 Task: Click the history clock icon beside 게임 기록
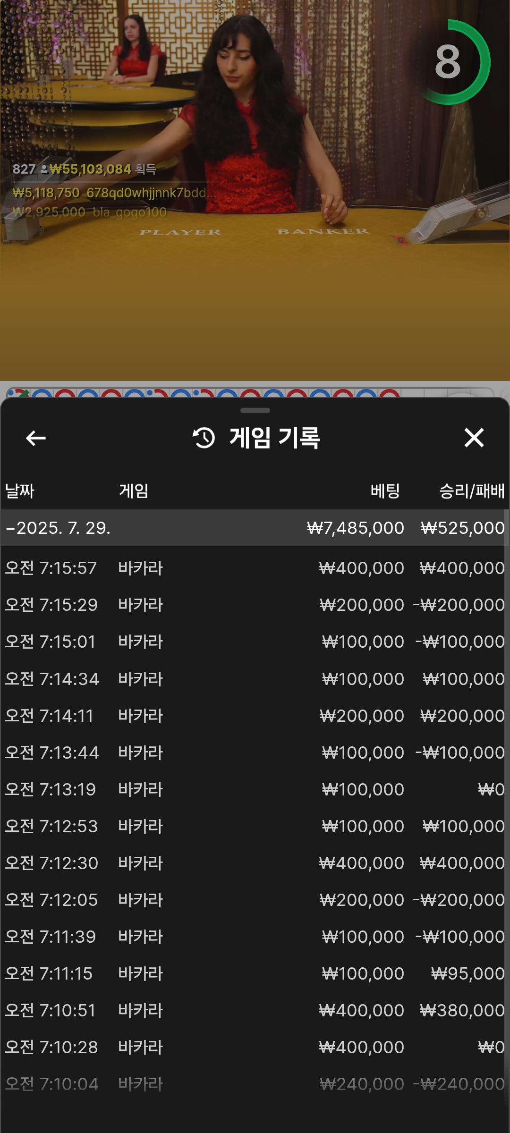(x=204, y=438)
